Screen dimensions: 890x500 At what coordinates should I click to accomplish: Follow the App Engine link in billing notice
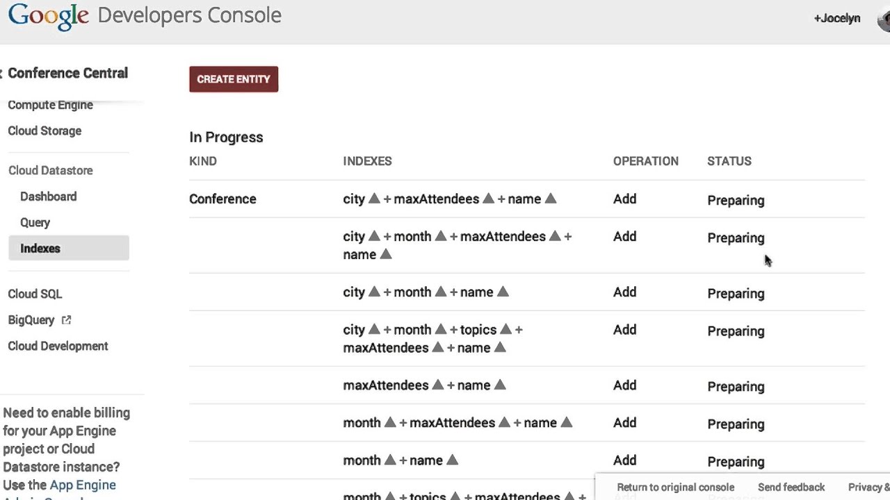point(83,485)
